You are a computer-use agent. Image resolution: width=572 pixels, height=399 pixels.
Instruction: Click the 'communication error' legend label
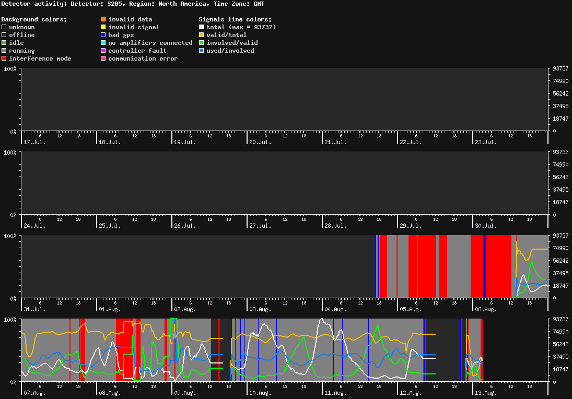pos(143,58)
